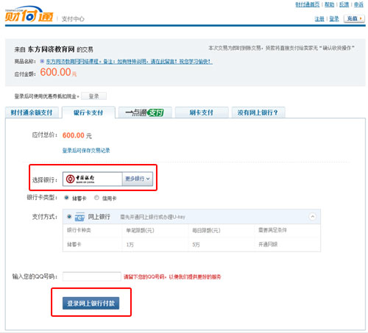Click the 登录 button beside coupon notice
The height and width of the screenshot is (333, 368).
pos(94,96)
